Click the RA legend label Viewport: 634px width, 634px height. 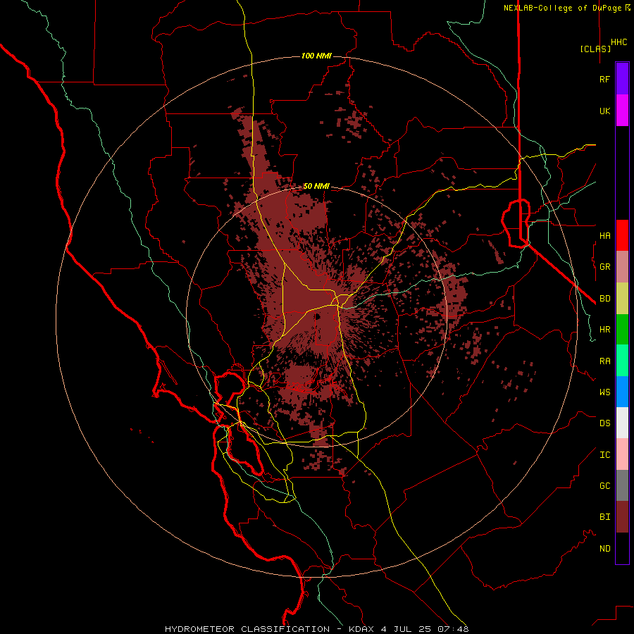(x=604, y=361)
